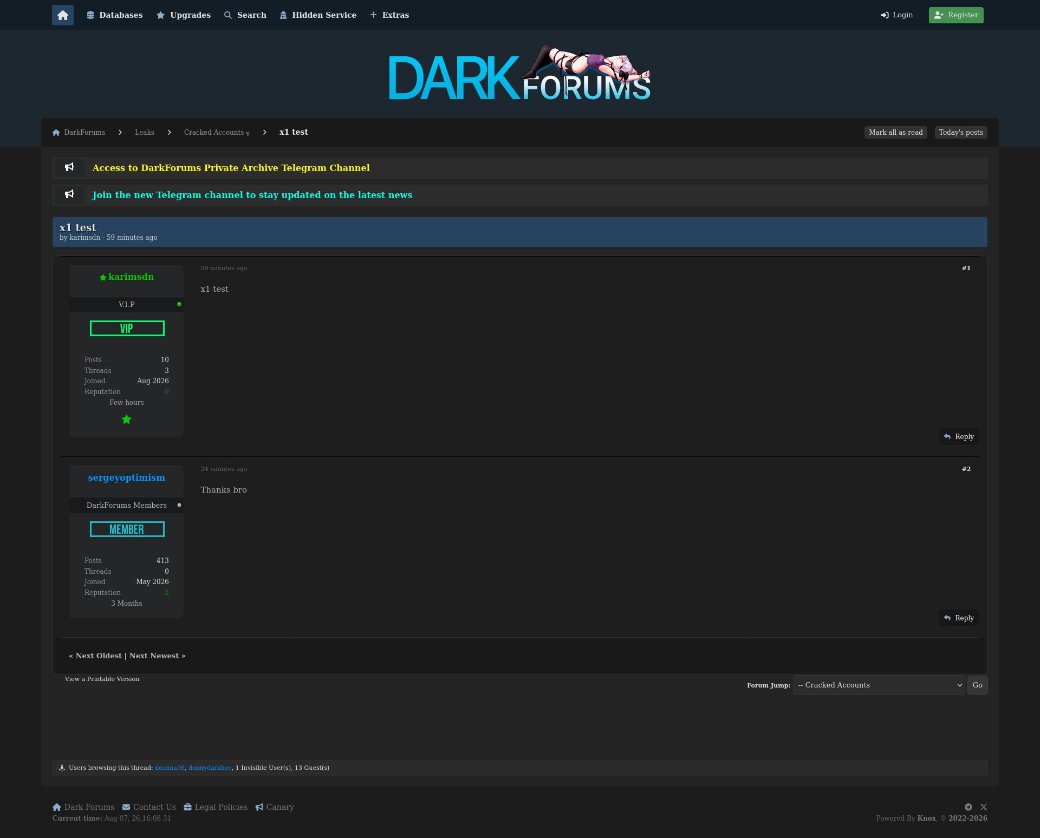This screenshot has height=838, width=1040.
Task: Open the Forum Jump dropdown
Action: point(879,685)
